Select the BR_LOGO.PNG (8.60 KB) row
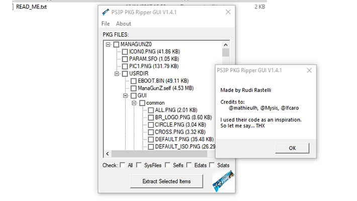357x201 pixels. [184, 117]
